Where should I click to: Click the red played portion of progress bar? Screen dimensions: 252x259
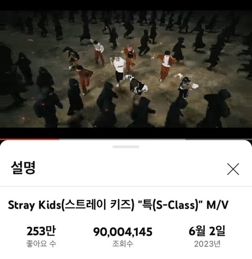(29, 140)
